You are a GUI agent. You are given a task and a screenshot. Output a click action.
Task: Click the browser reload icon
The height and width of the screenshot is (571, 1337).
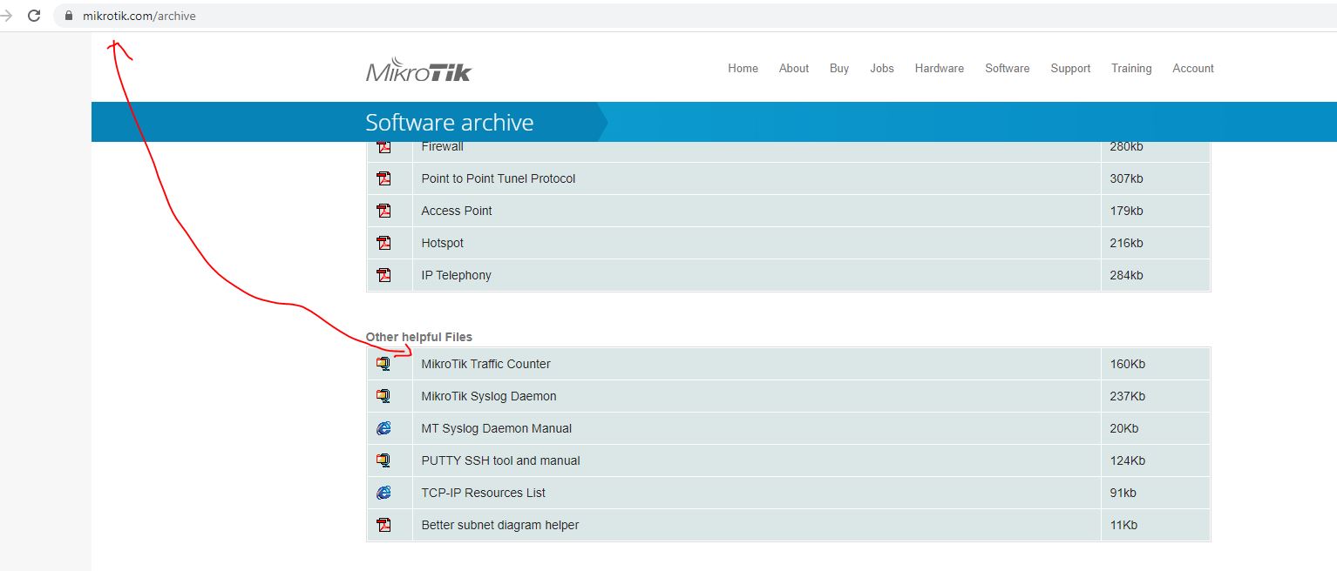(34, 16)
